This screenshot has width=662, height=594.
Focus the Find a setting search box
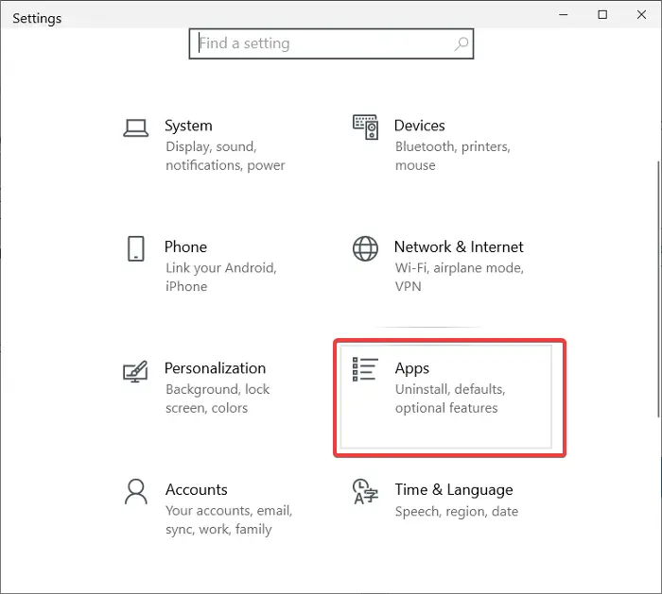[x=331, y=43]
